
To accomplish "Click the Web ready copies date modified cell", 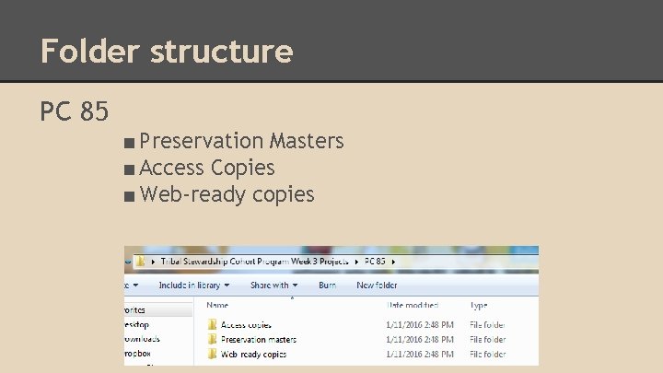I will click(x=420, y=354).
